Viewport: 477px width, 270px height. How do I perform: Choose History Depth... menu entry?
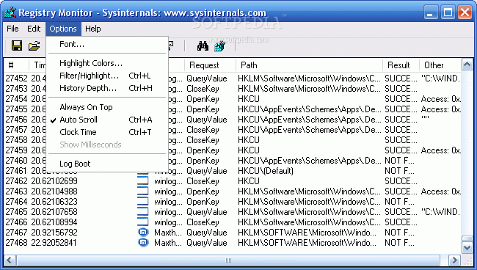coord(107,88)
